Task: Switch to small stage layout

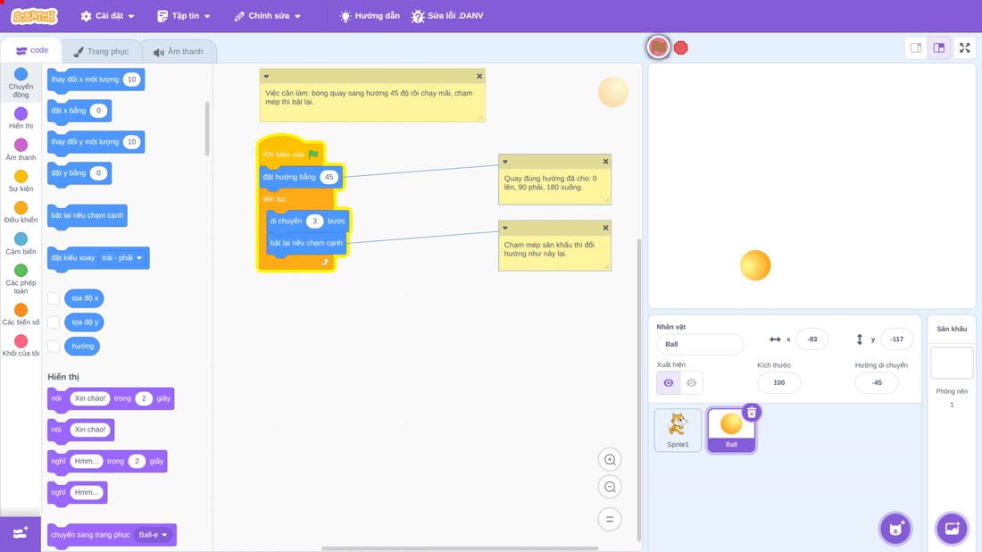Action: [x=916, y=47]
